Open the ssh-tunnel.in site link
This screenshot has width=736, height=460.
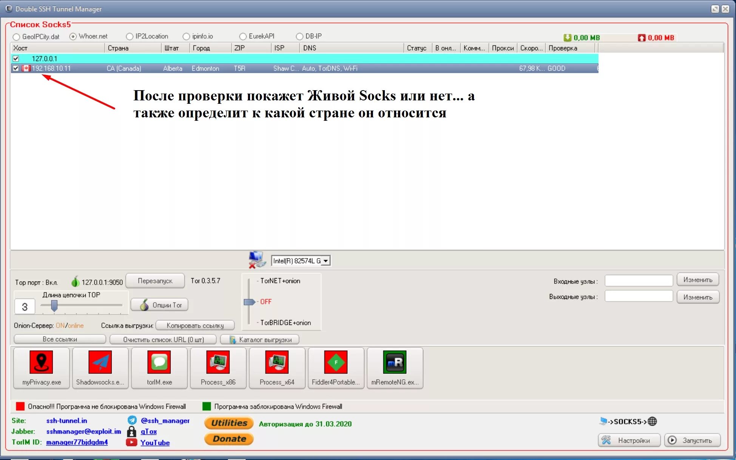(x=66, y=420)
